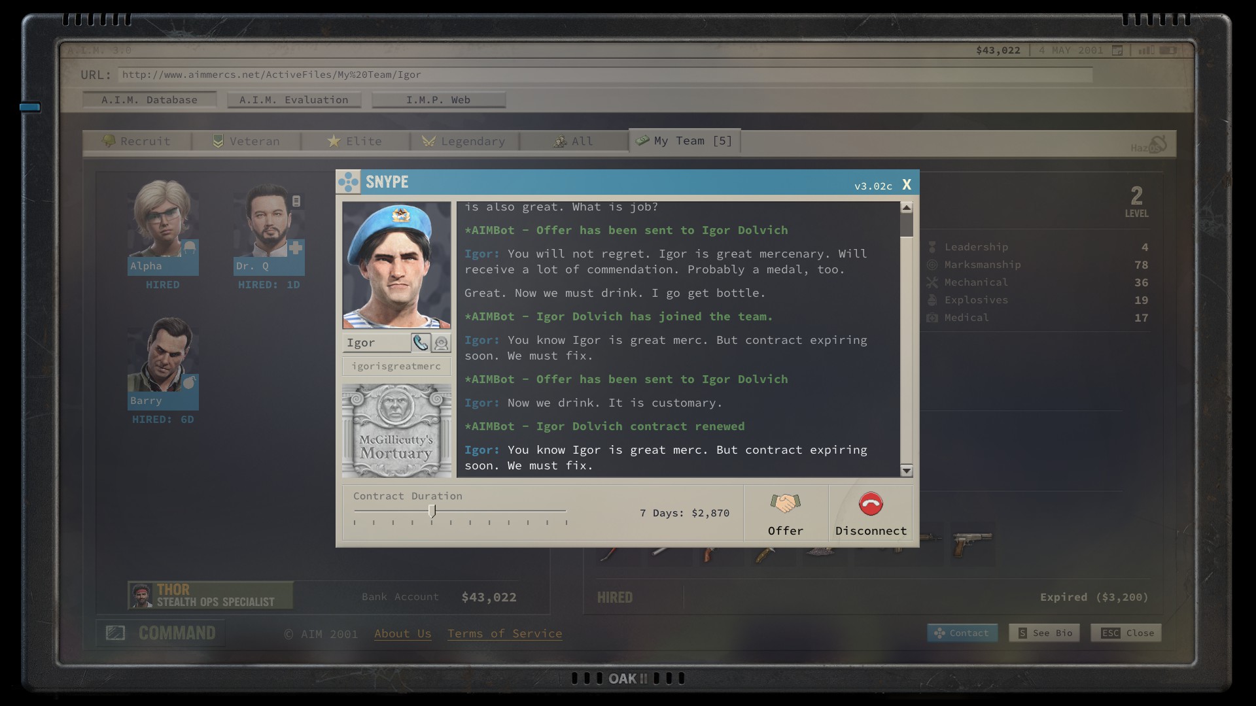Click the See Bio button
Screen dimensions: 1256x706
[1044, 633]
